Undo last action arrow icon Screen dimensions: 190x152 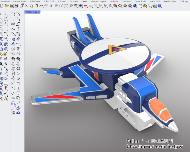click(41, 6)
